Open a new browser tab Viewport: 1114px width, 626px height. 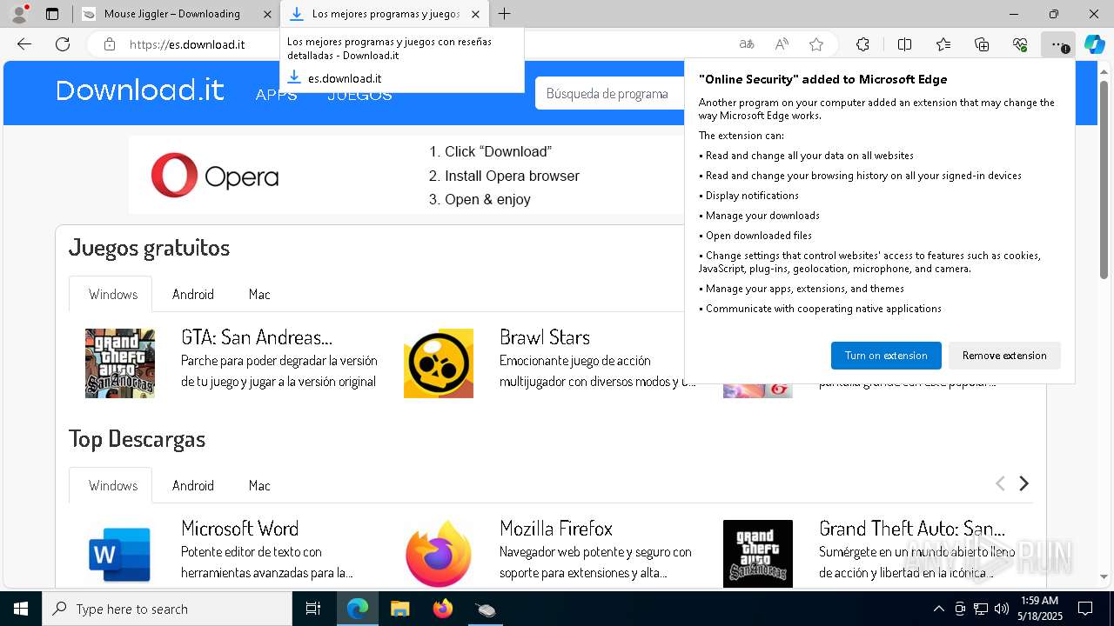[x=504, y=14]
